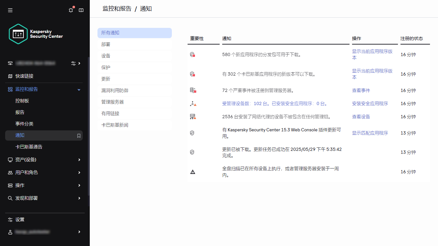Open the notifications bell icon
Image resolution: width=438 pixels, height=246 pixels.
pos(71,10)
